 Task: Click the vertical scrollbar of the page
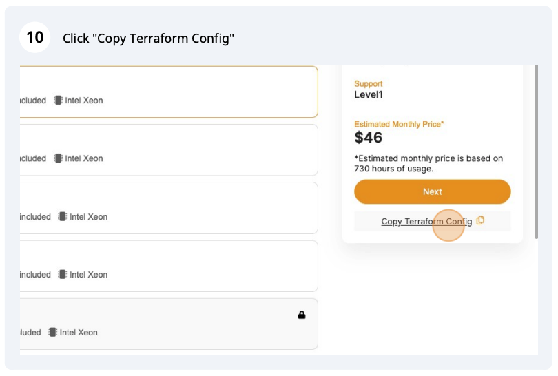(x=536, y=152)
